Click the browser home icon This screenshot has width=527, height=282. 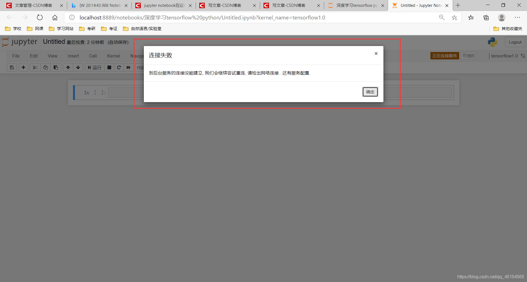(55, 18)
